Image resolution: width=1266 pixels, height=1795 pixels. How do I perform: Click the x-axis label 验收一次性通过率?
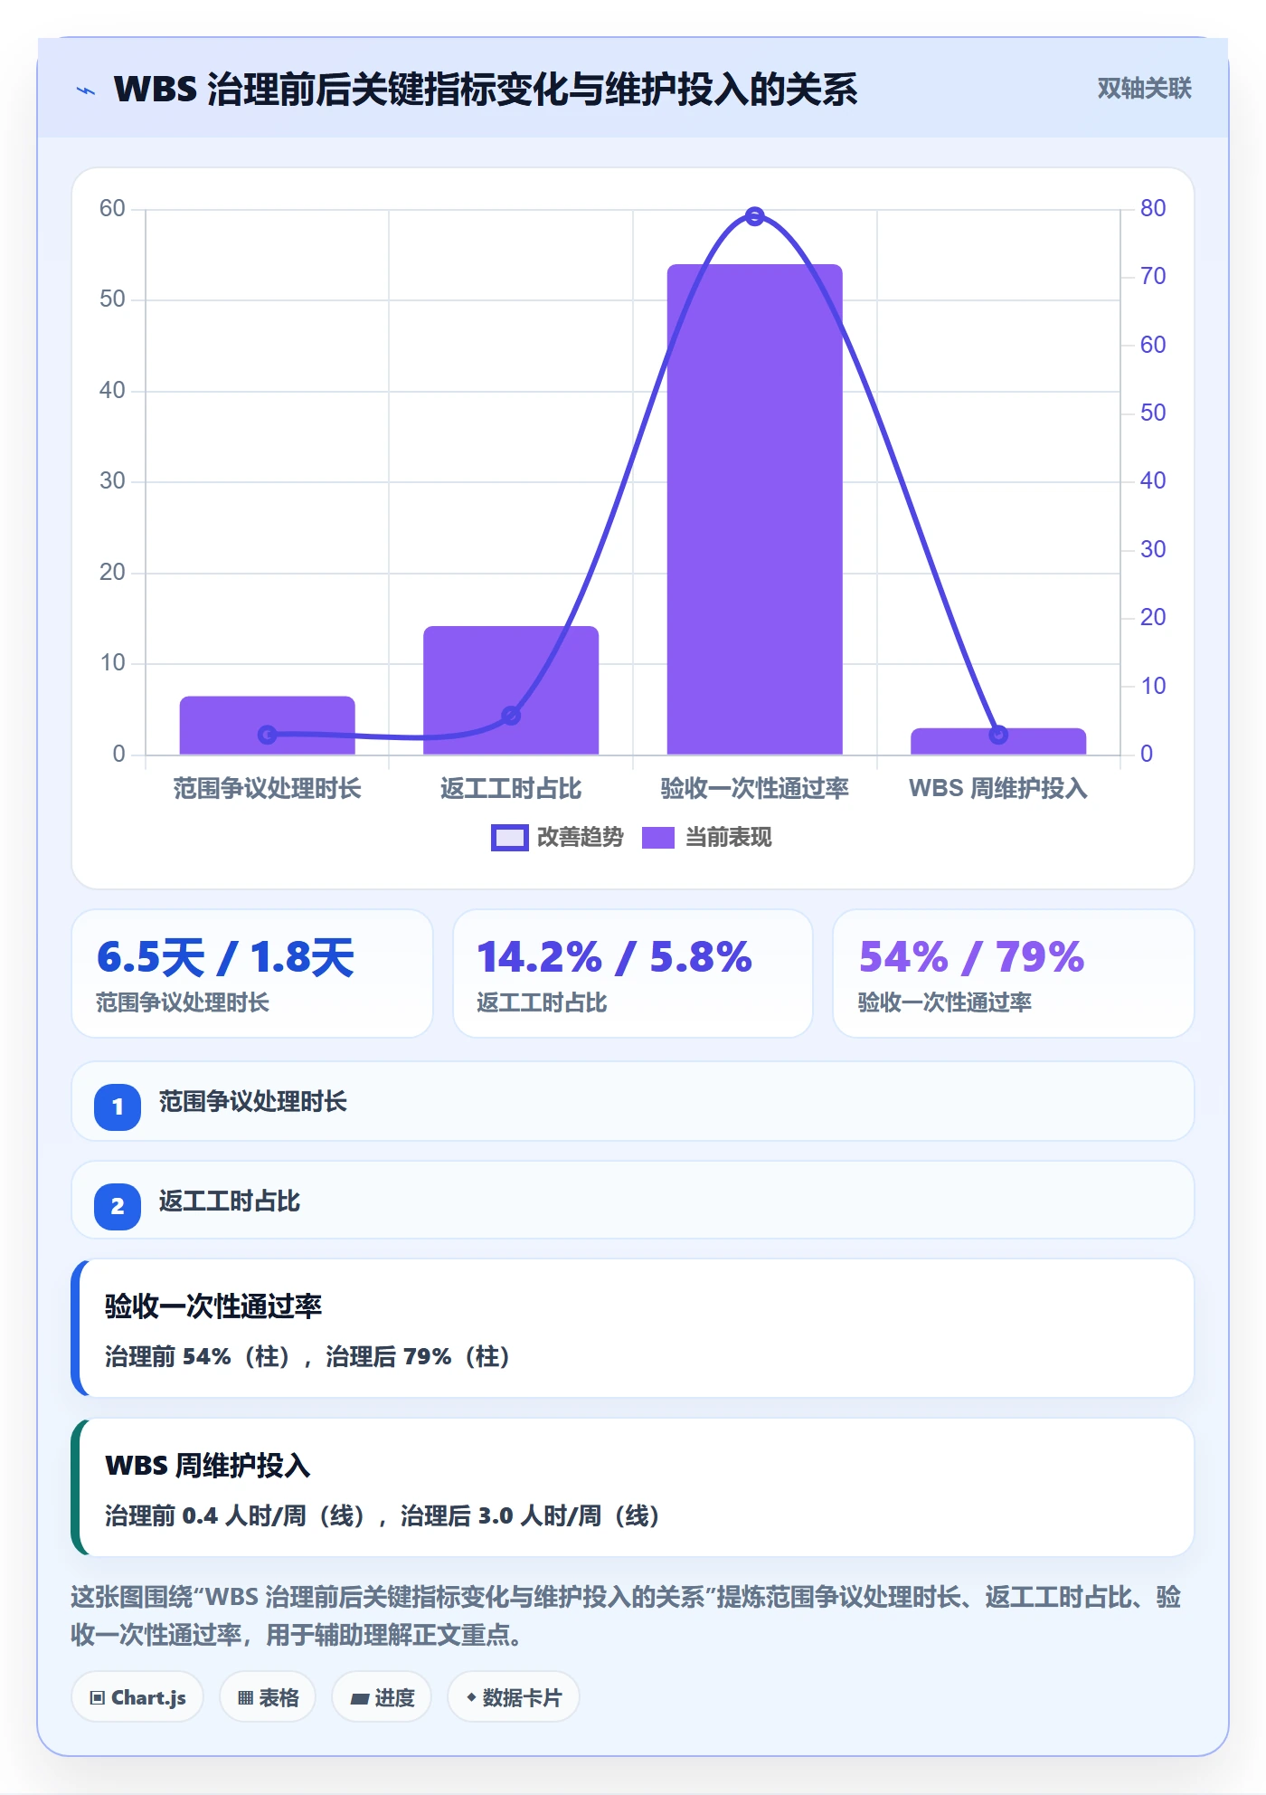[755, 789]
